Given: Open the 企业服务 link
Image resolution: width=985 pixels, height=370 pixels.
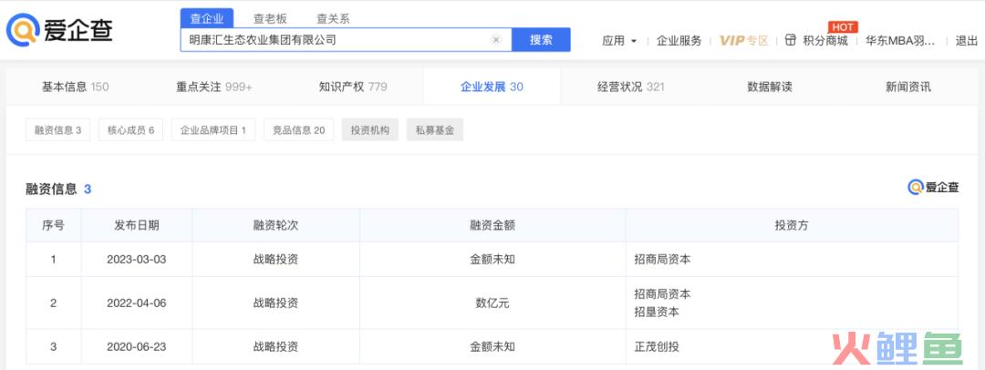Looking at the screenshot, I should [x=679, y=41].
